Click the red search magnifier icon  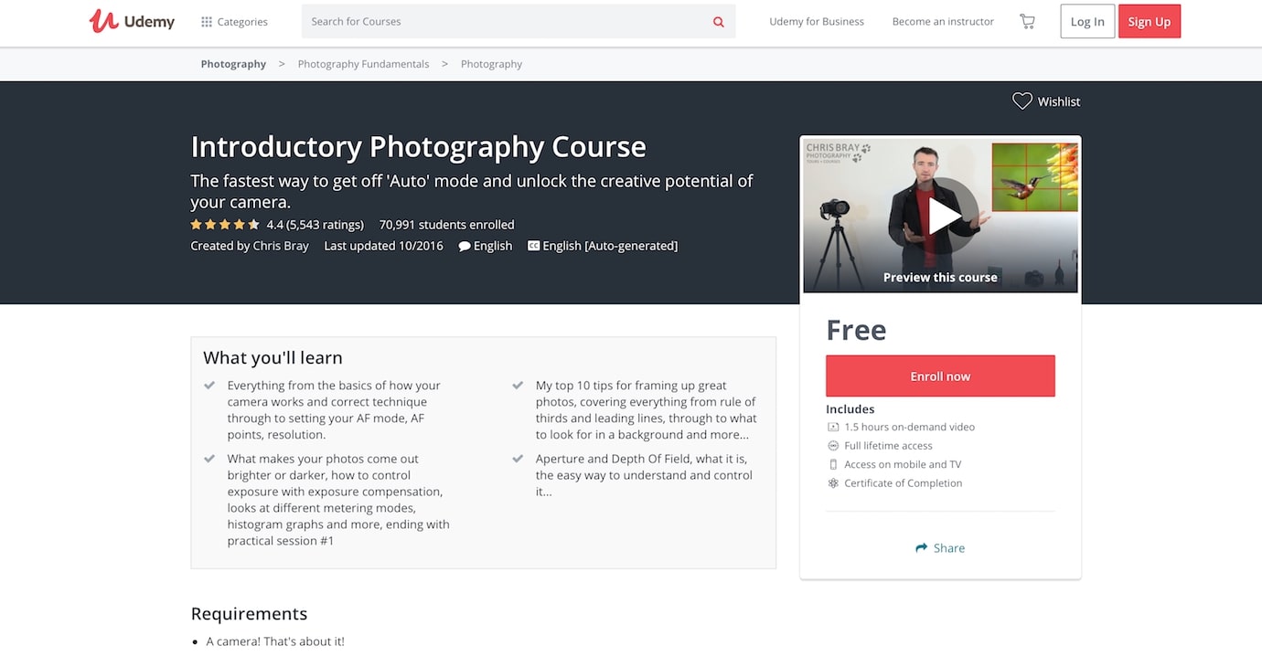pyautogui.click(x=719, y=22)
